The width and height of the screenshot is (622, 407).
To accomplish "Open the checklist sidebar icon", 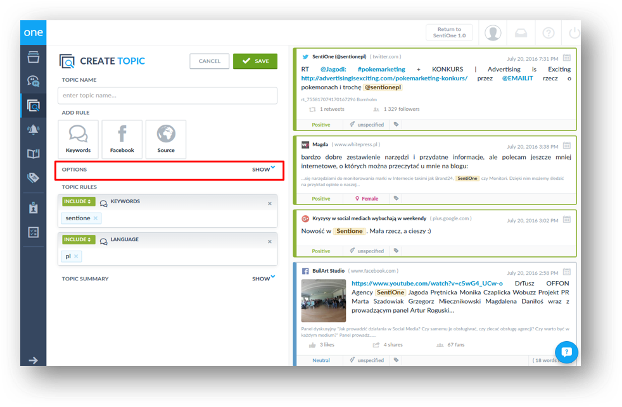I will [34, 232].
